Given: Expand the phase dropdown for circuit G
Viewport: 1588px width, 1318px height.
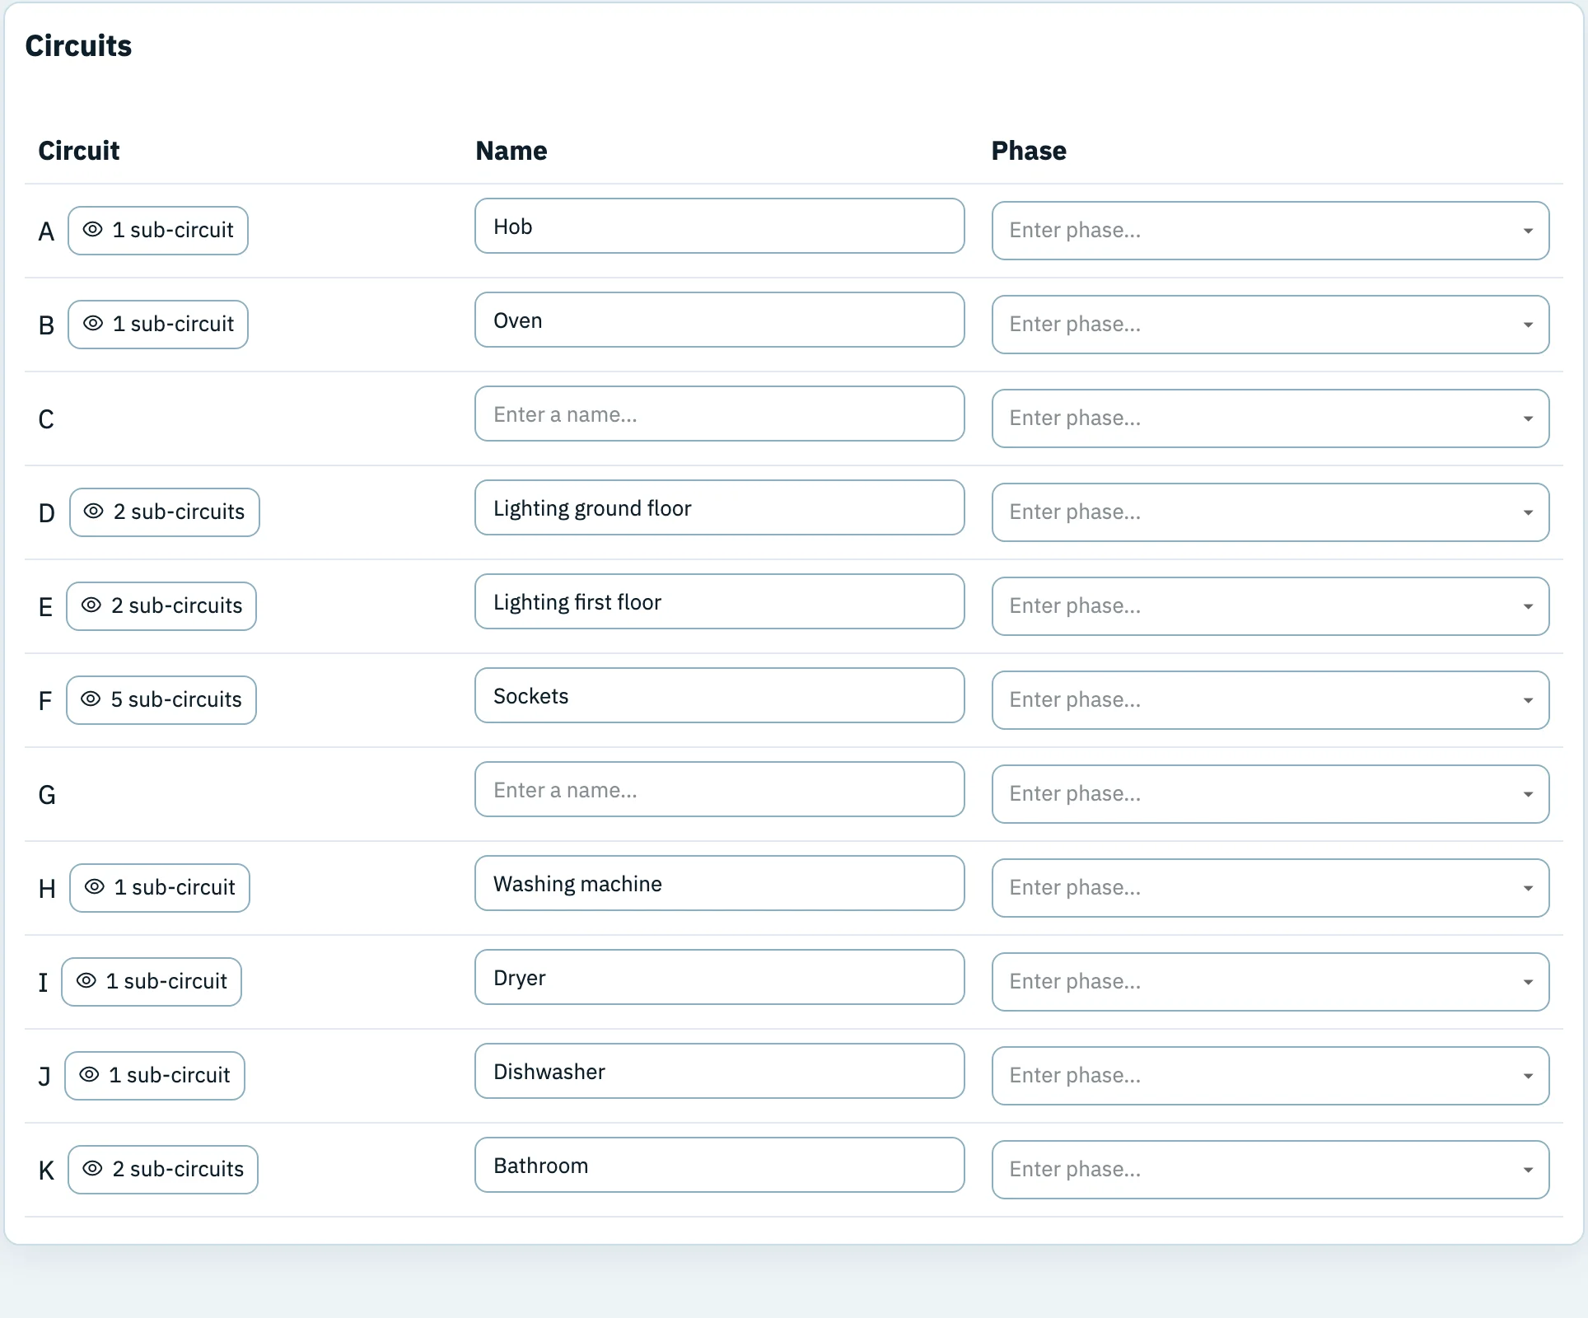Looking at the screenshot, I should point(1270,794).
